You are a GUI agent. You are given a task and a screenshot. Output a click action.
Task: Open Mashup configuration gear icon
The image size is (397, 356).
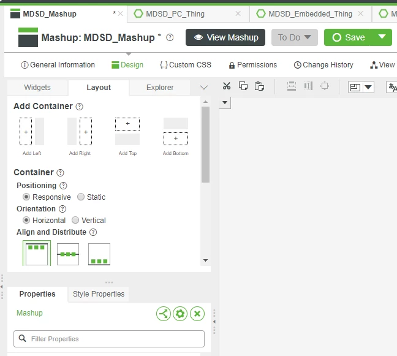[x=180, y=314]
